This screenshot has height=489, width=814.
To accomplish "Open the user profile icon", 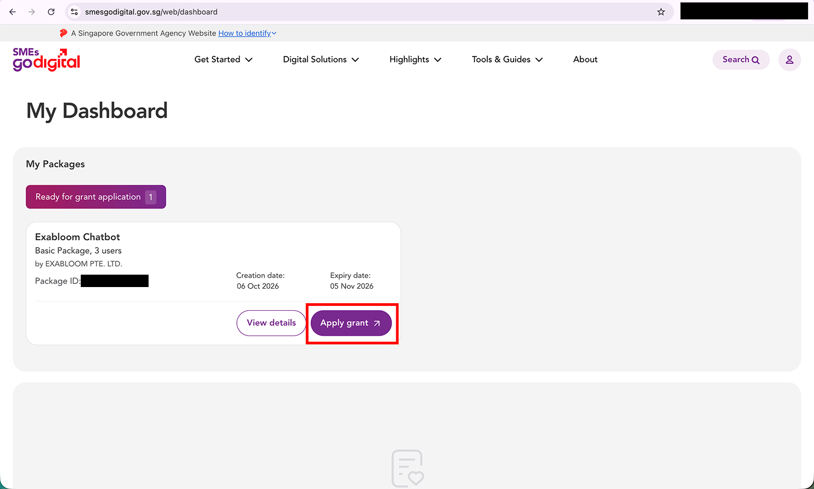I will coord(790,60).
